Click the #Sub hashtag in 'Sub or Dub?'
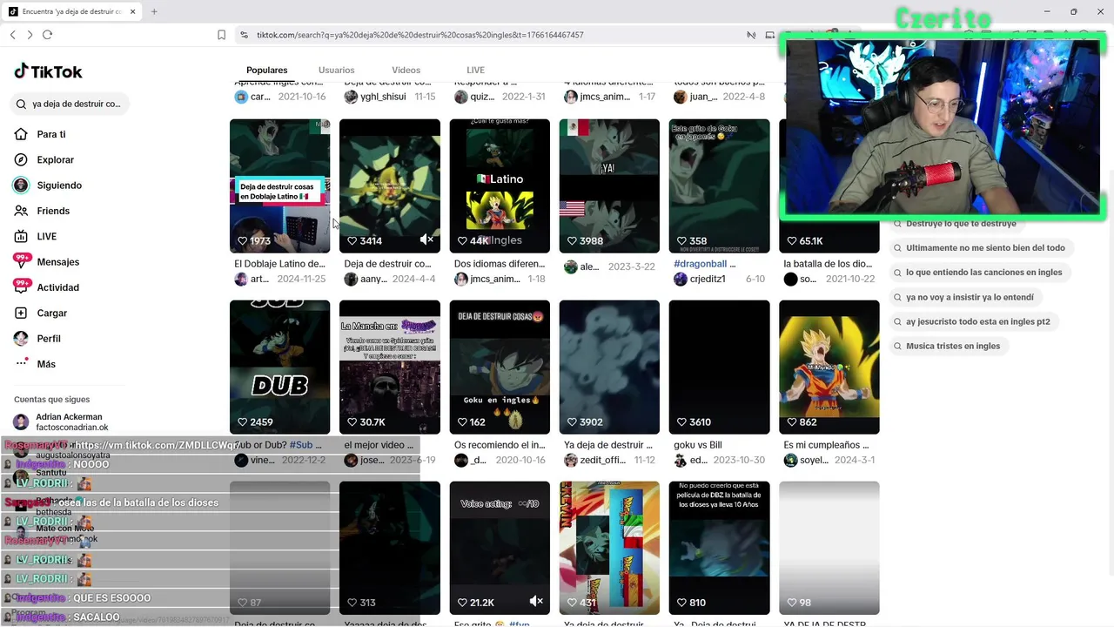Screen dimensions: 1114x627 (299, 445)
